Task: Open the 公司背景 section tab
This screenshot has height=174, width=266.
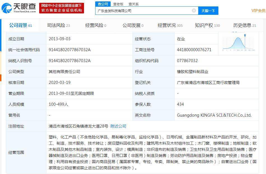Action: [x=20, y=25]
